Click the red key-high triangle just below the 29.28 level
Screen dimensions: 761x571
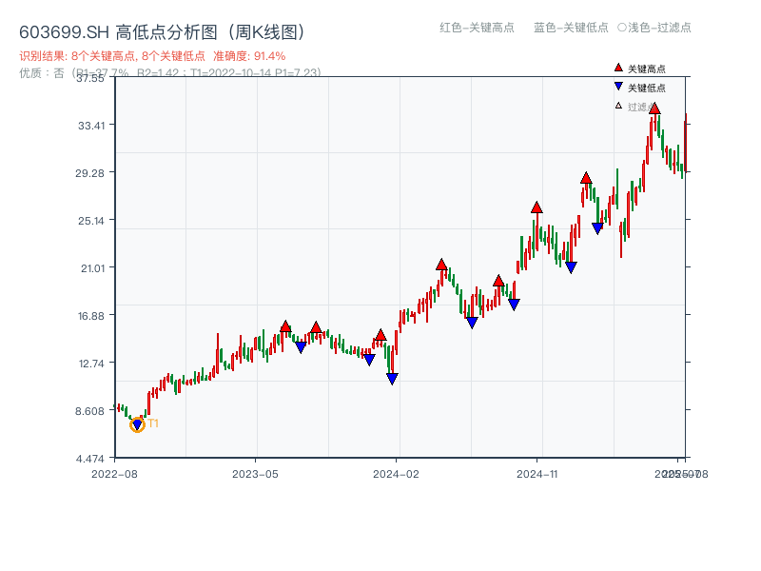click(586, 178)
